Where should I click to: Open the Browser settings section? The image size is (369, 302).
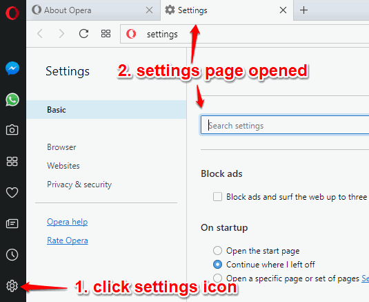tap(61, 147)
